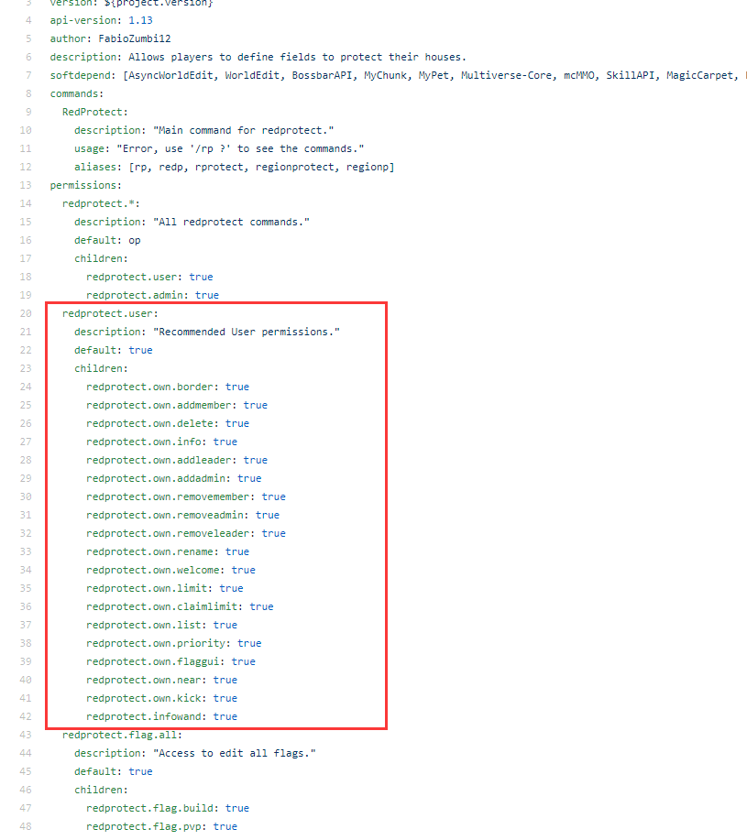Screen dimensions: 747x840
Task: Click the 'redprotect.flag.all:' section header
Action: pyautogui.click(x=122, y=735)
